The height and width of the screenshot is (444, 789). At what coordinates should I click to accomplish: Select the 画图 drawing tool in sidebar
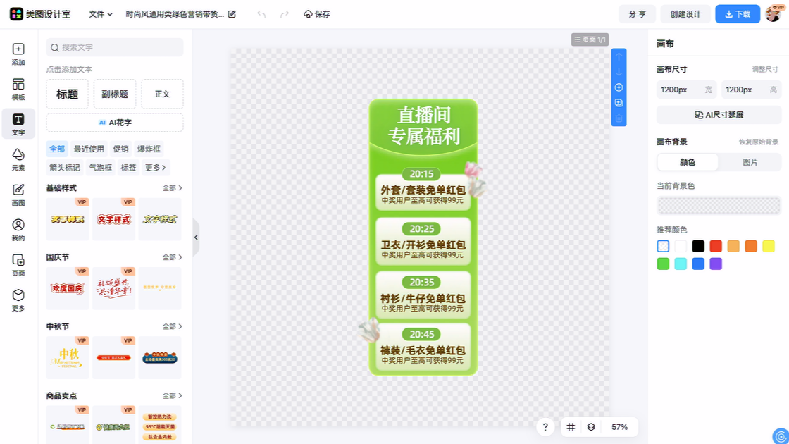coord(18,195)
